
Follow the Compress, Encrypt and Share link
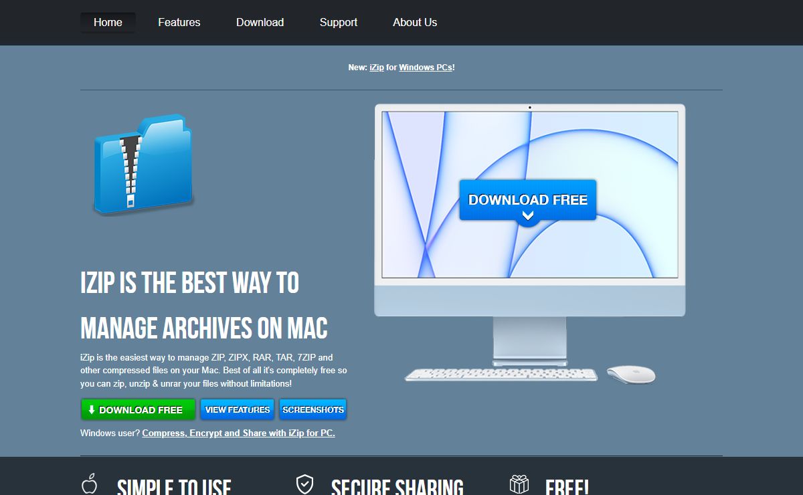tap(238, 433)
